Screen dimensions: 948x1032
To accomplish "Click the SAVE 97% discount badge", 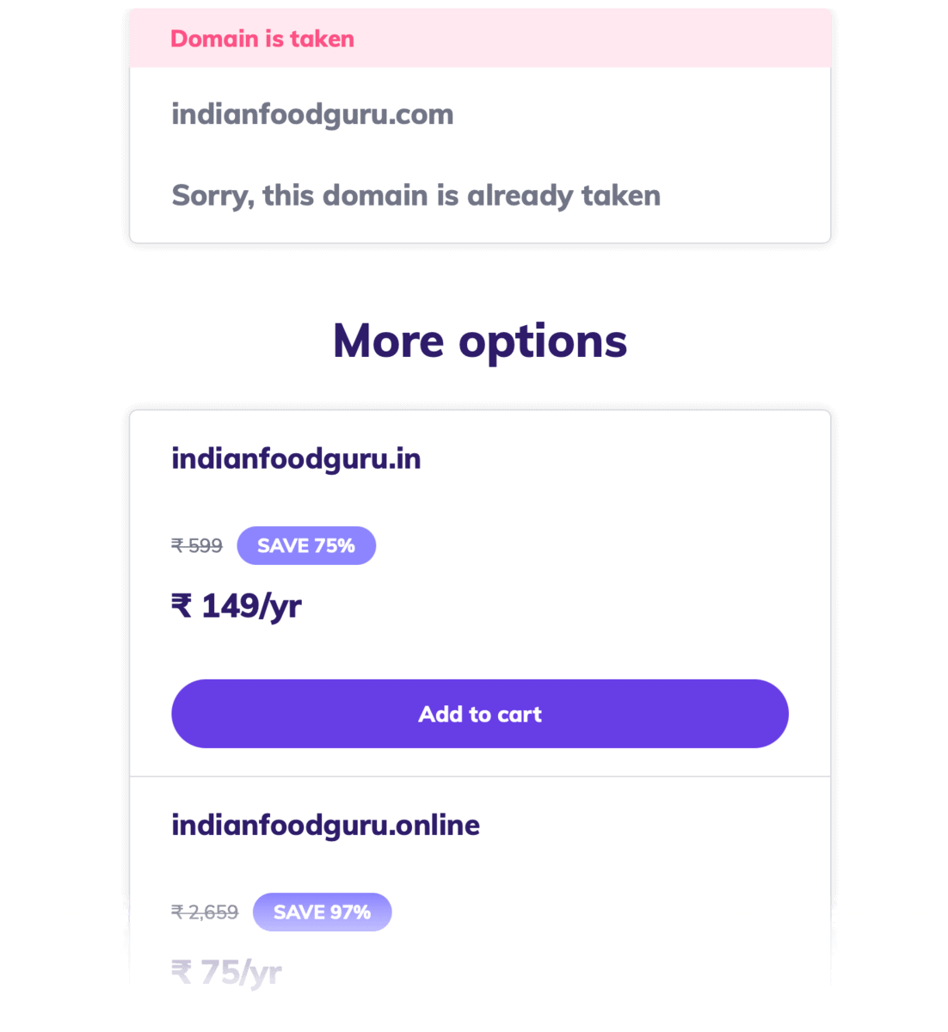I will click(x=322, y=912).
